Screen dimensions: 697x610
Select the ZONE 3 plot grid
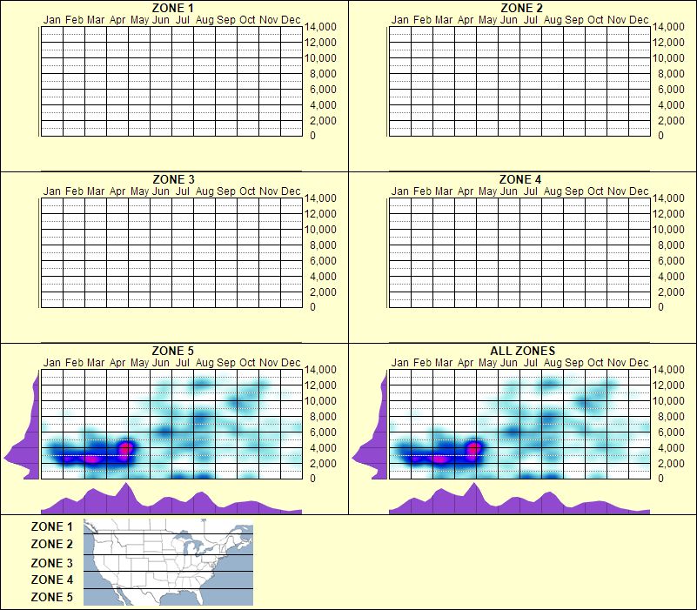[x=170, y=252]
